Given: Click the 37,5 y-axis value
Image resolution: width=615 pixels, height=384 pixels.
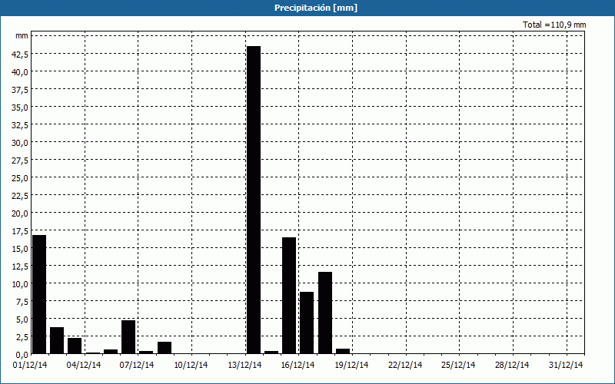Looking at the screenshot, I should pyautogui.click(x=20, y=90).
